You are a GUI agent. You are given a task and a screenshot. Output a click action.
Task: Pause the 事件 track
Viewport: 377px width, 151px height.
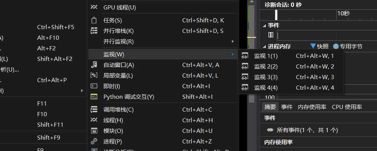271,35
